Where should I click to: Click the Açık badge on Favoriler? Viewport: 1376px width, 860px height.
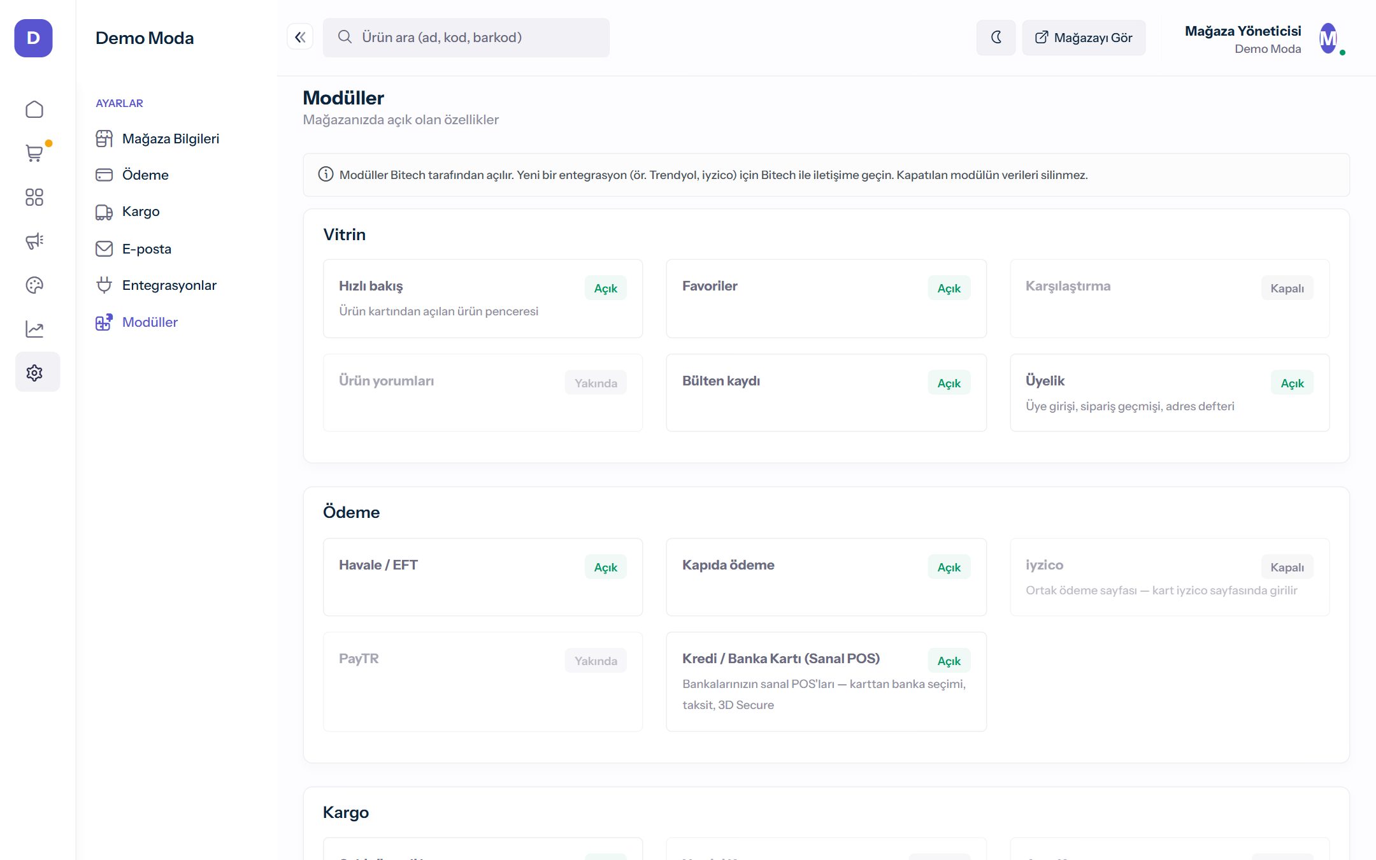[x=949, y=288]
